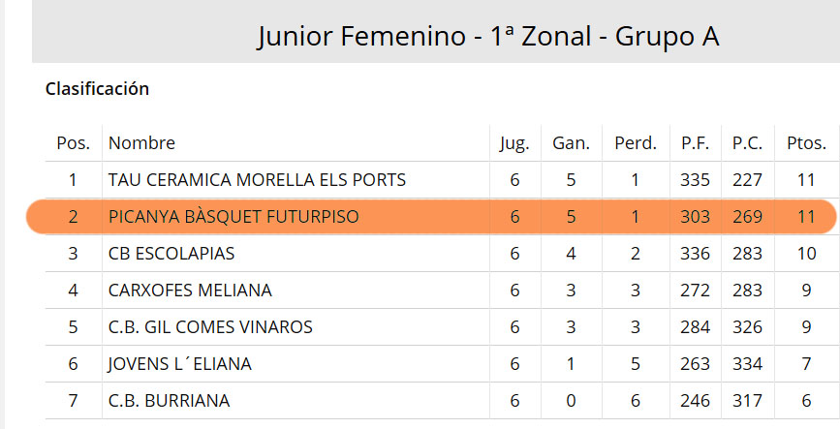840x429 pixels.
Task: Click the Junior Femenino Grupo A title
Action: [488, 37]
